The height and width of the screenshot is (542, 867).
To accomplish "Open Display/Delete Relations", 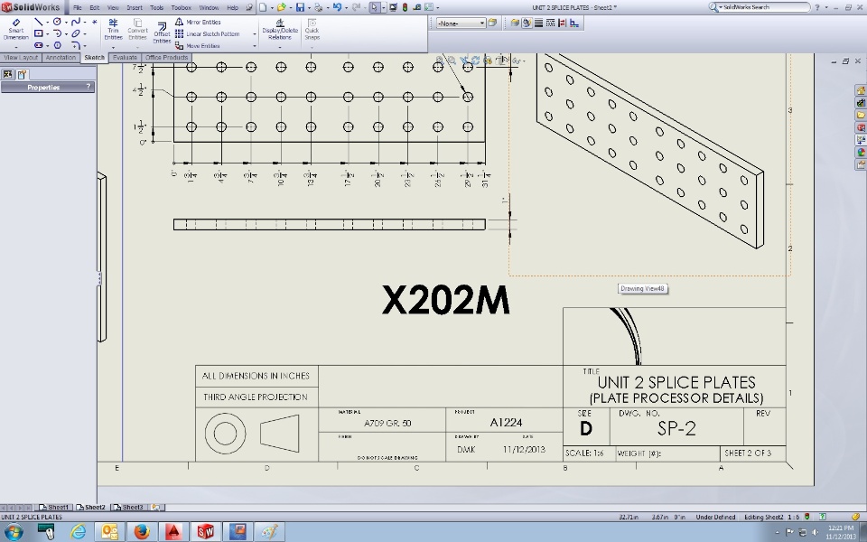I will (x=280, y=30).
